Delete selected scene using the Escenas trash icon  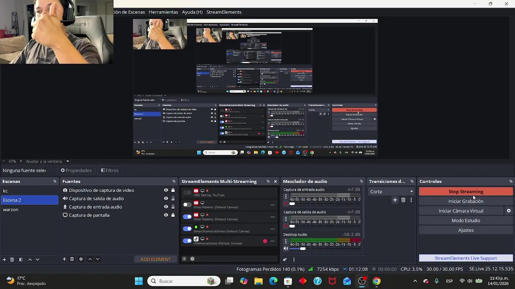pos(12,259)
